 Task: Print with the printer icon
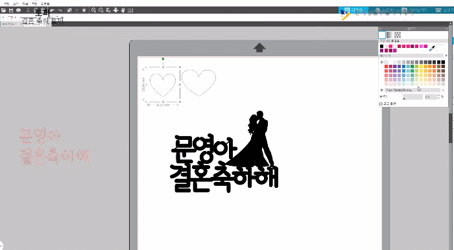(19, 10)
